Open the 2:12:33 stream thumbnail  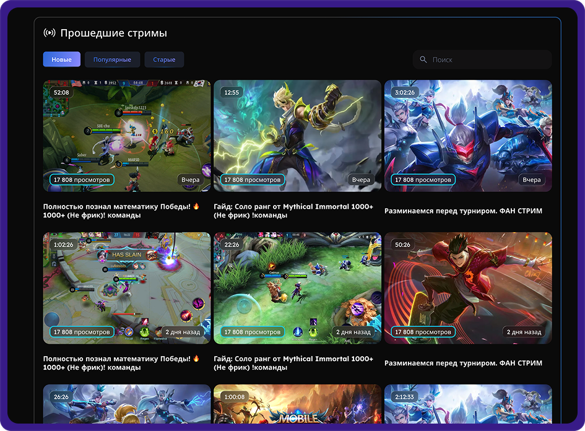[468, 404]
